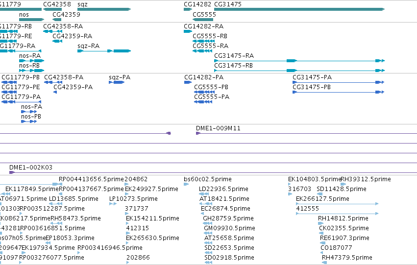The image size is (417, 265).
Task: Select BAC clone DME1-009M11
Action: click(218, 128)
